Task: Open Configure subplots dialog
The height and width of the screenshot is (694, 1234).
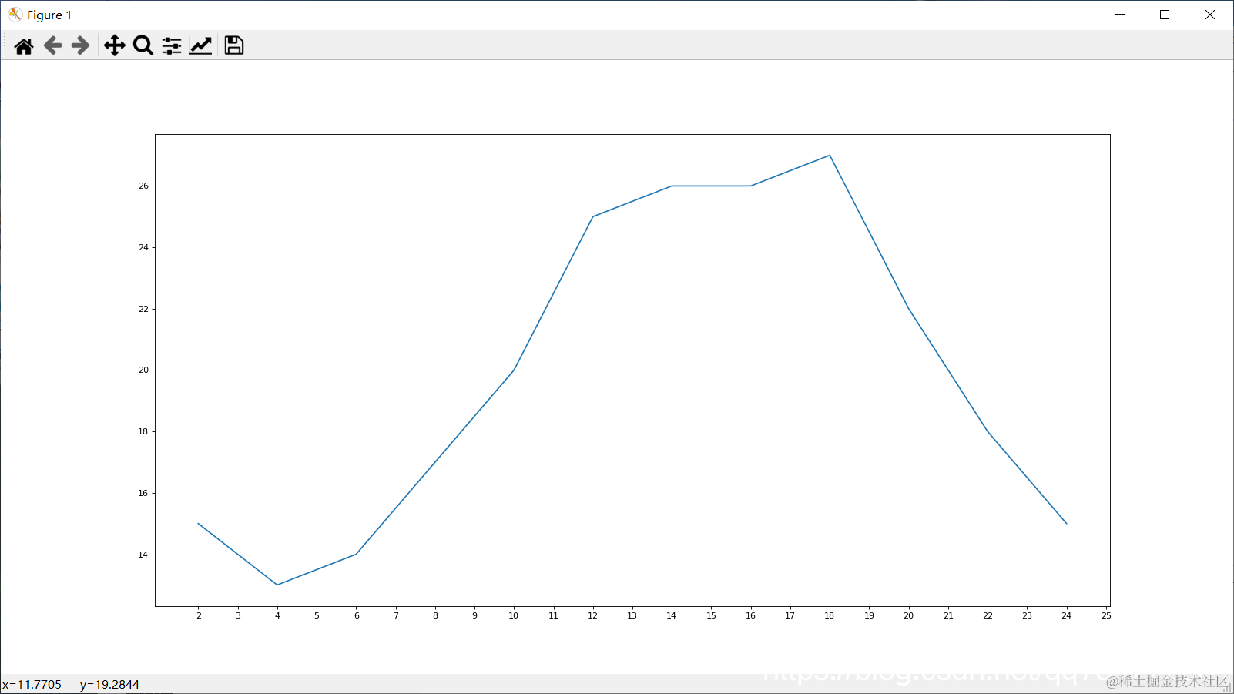Action: pos(172,45)
